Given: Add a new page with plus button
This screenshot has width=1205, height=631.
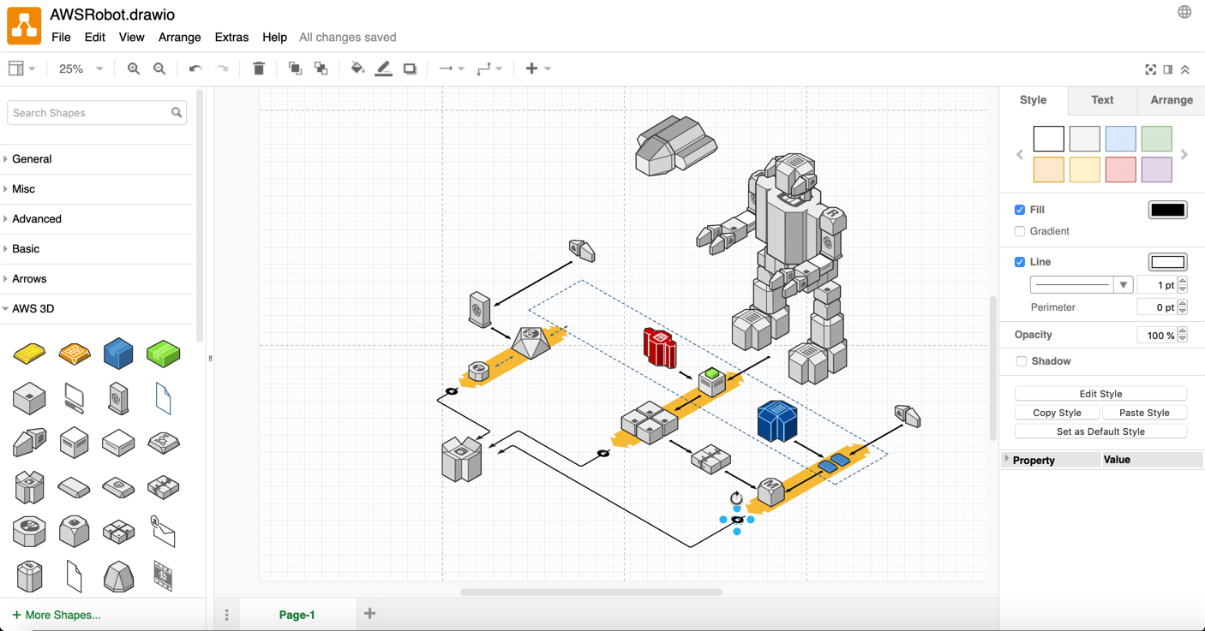Looking at the screenshot, I should pos(370,614).
